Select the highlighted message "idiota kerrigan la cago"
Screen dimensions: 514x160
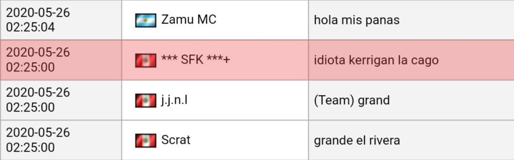click(376, 60)
